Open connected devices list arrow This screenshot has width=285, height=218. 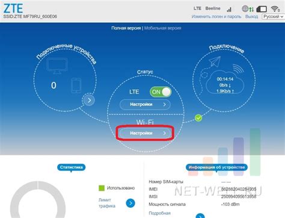(89, 100)
